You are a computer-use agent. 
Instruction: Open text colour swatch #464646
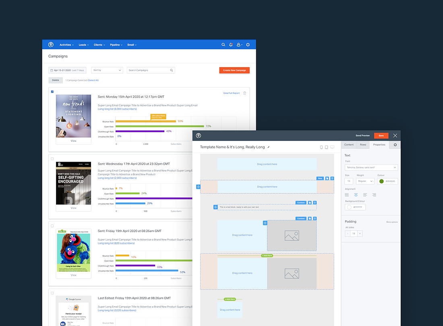[x=381, y=181]
